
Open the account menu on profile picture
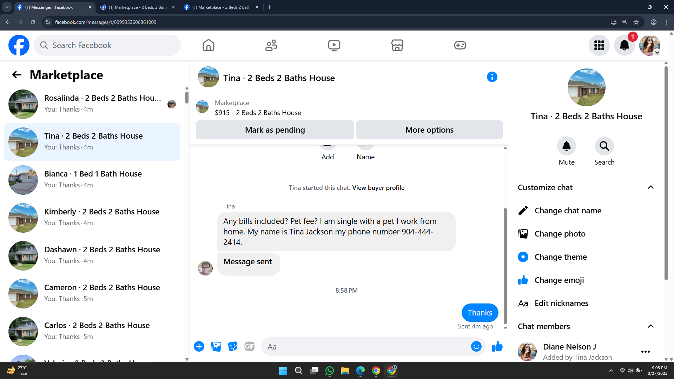point(650,45)
